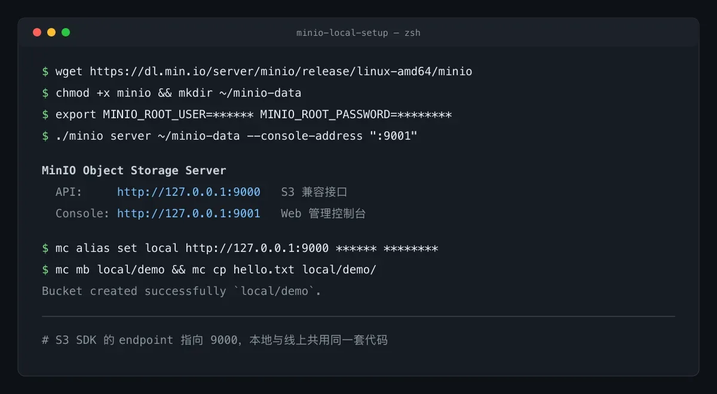
Task: Click the "export MINIO_ROOT_USER" command line
Action: 247,115
